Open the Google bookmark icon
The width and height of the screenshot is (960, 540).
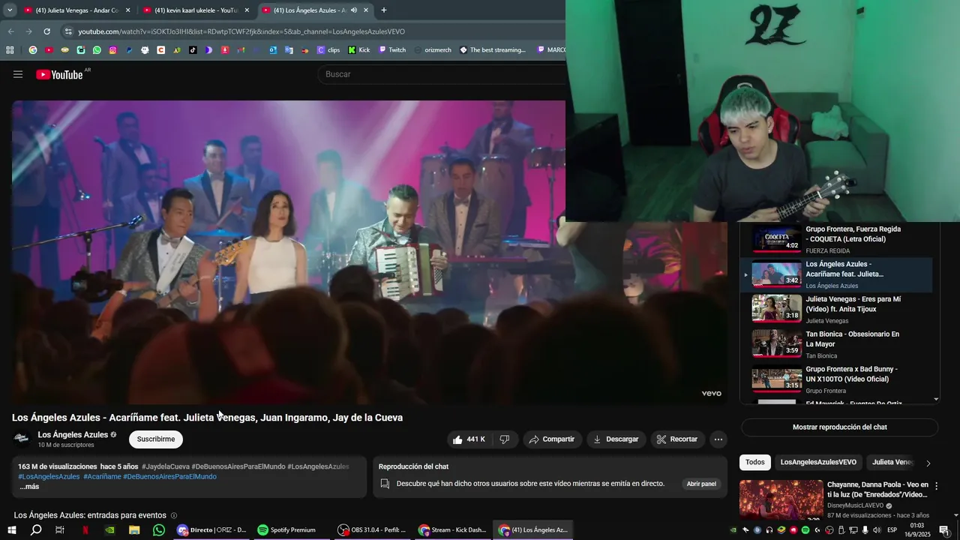(33, 50)
